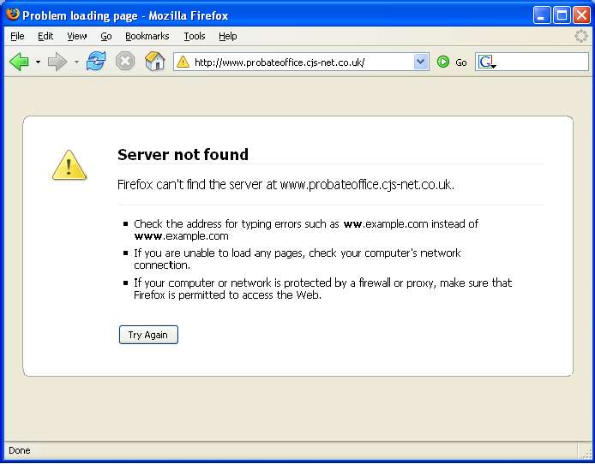The height and width of the screenshot is (464, 595).
Task: Open the File menu
Action: [17, 36]
